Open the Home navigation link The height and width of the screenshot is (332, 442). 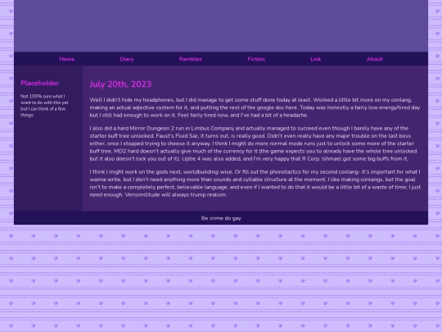coord(67,59)
